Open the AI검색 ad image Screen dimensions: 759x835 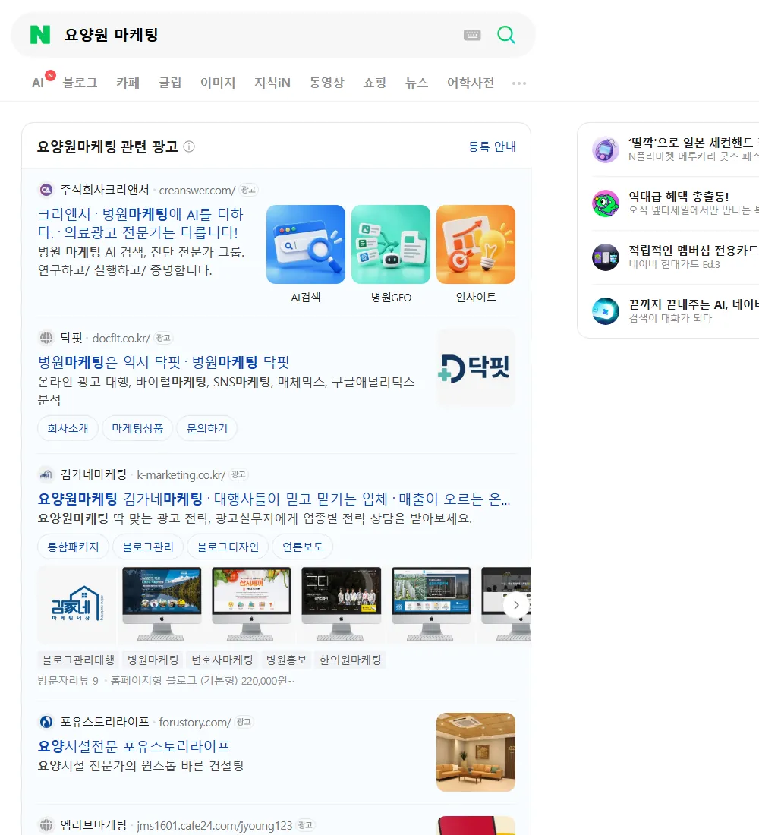[x=306, y=244]
